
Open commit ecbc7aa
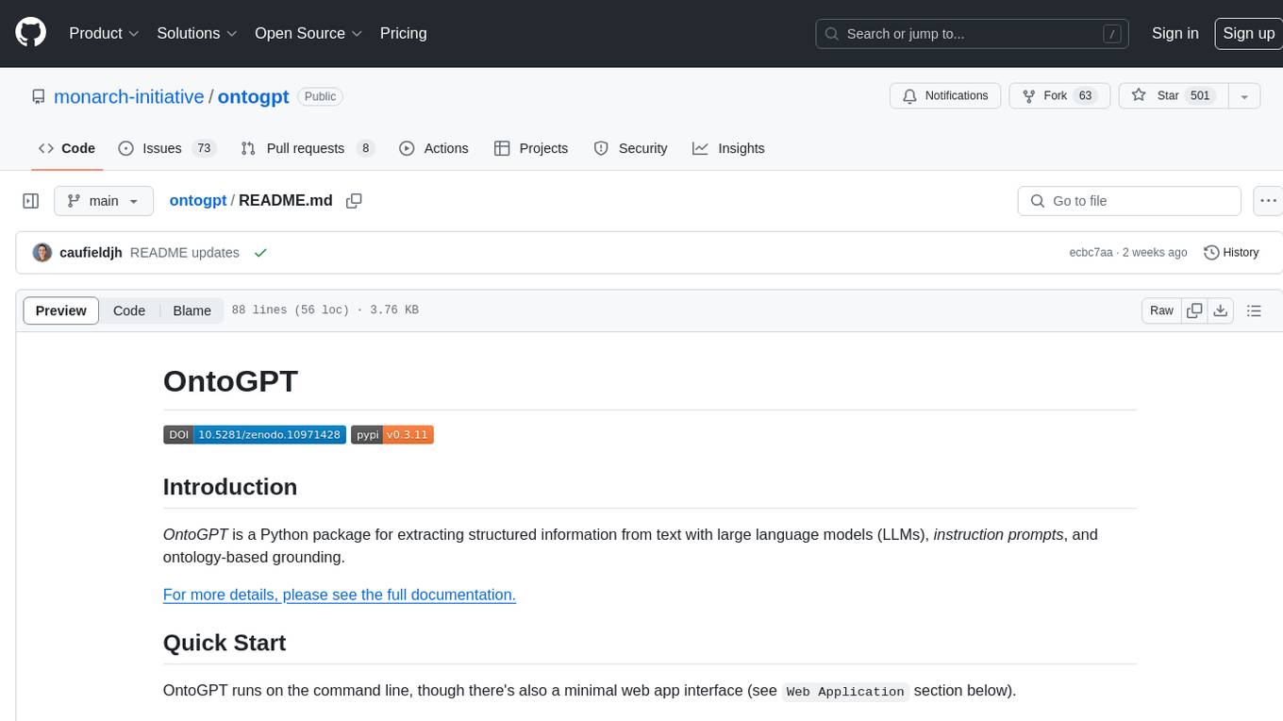[x=1091, y=253]
